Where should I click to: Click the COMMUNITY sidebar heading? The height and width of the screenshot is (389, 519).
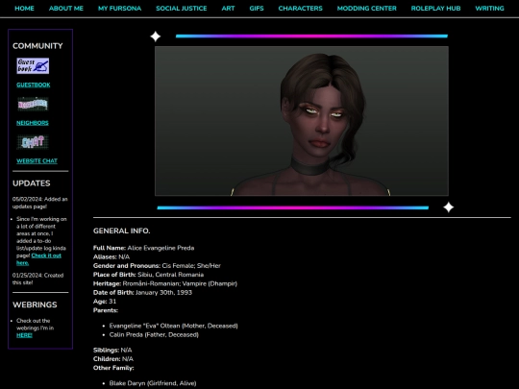[37, 46]
